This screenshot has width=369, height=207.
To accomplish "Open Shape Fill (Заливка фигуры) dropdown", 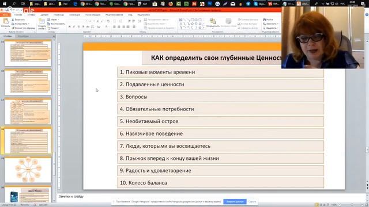I will pos(248,20).
